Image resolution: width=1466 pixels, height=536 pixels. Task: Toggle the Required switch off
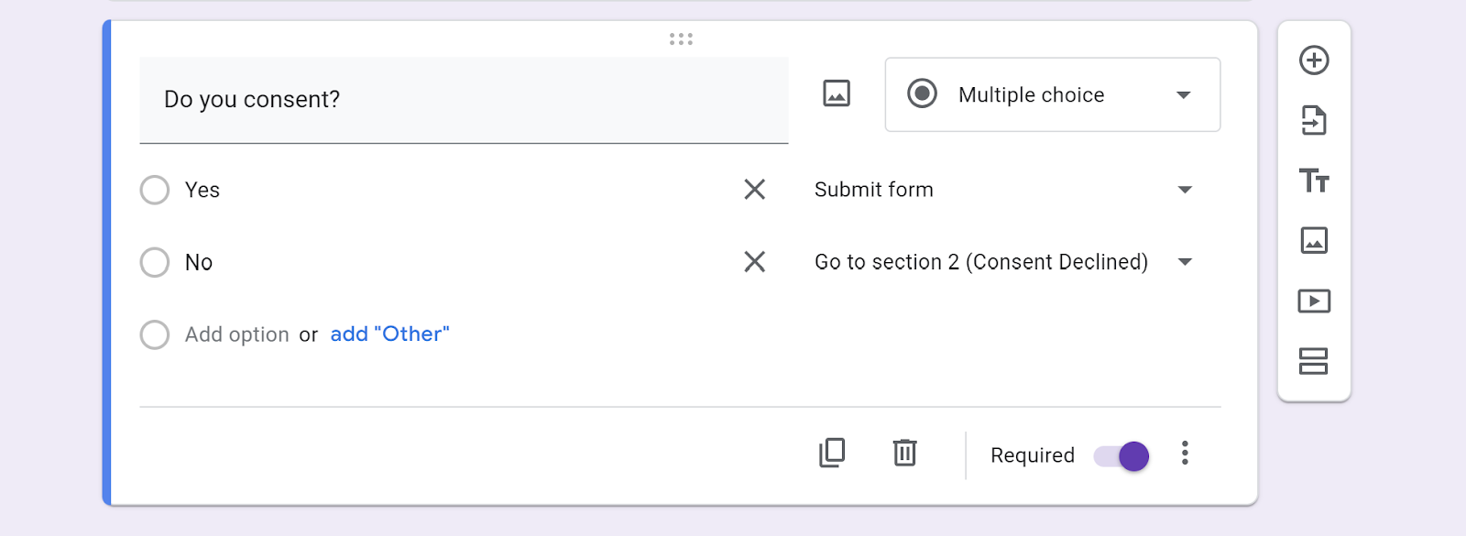tap(1121, 455)
